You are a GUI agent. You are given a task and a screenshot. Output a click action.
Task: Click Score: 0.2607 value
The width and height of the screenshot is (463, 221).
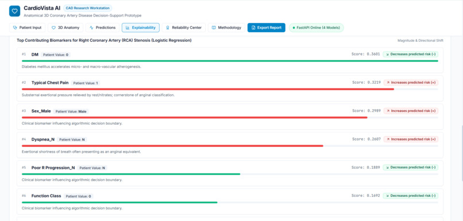pyautogui.click(x=366, y=139)
